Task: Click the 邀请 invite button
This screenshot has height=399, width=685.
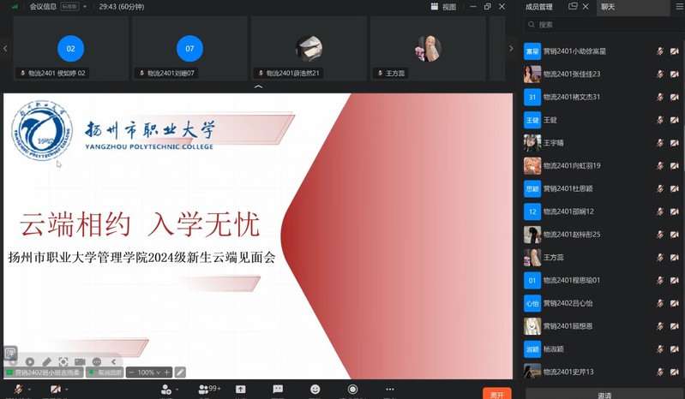Action: (x=604, y=395)
